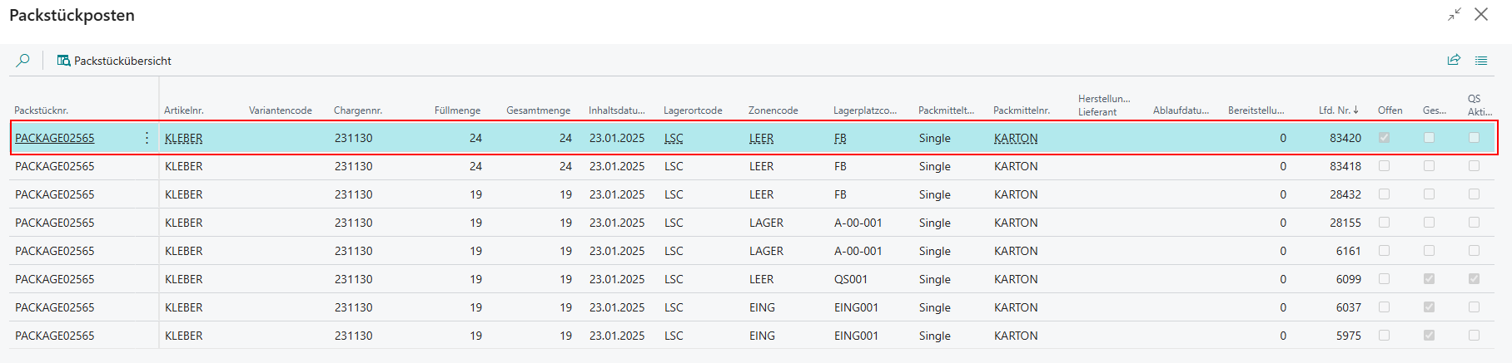Click the Lagerortcode column header

click(693, 110)
